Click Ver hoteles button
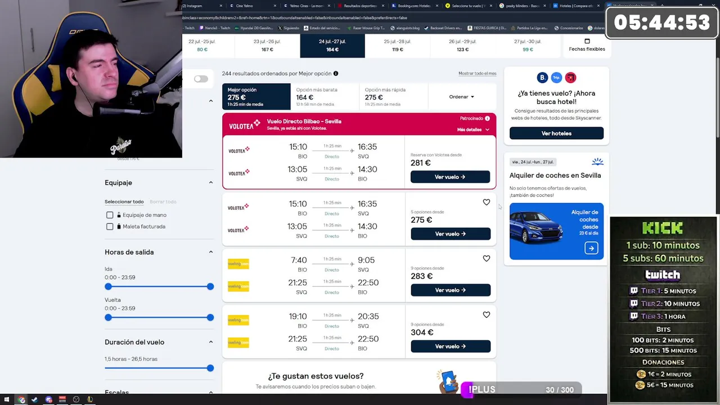This screenshot has height=405, width=720. tap(556, 133)
